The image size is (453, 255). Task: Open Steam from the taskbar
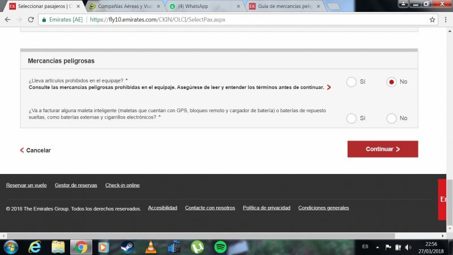127,247
